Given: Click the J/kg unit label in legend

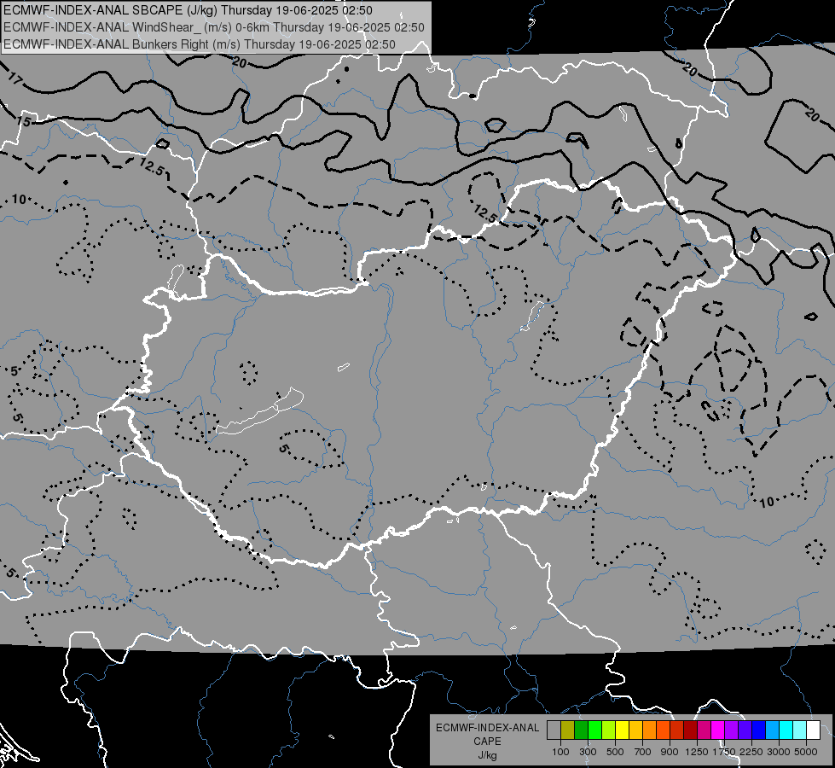Looking at the screenshot, I should [487, 755].
